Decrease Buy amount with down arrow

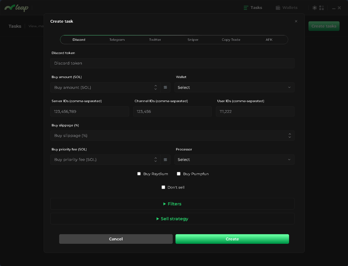pyautogui.click(x=156, y=89)
